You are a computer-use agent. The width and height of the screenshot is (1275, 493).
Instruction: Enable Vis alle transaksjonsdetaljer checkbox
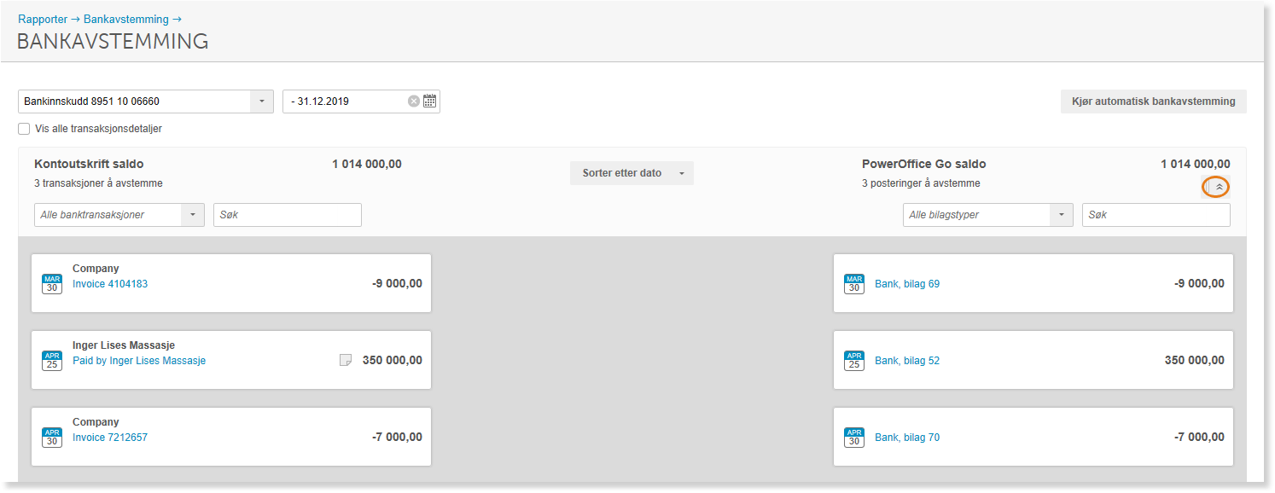[x=24, y=129]
